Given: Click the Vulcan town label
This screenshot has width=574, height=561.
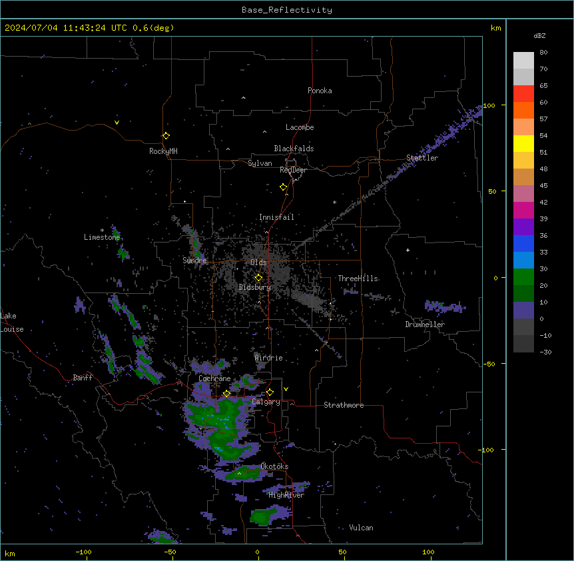Looking at the screenshot, I should coord(362,528).
